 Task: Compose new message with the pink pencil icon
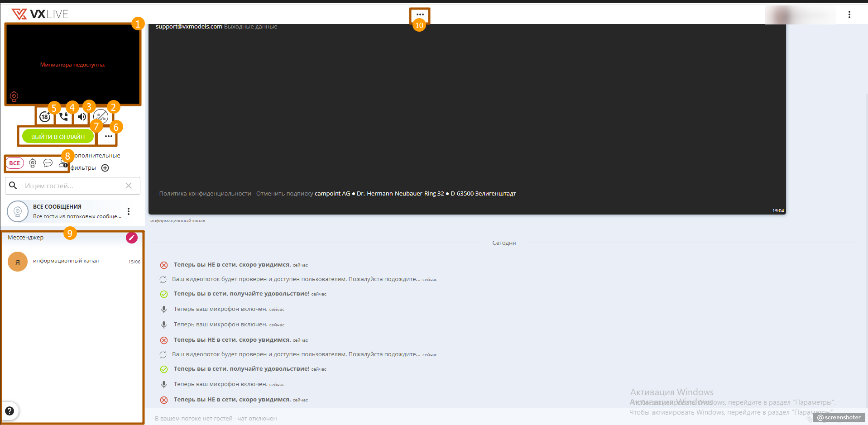(x=131, y=238)
